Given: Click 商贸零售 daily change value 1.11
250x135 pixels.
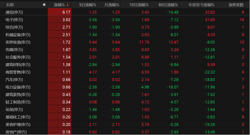Looking at the screenshot, I should tap(66, 72).
